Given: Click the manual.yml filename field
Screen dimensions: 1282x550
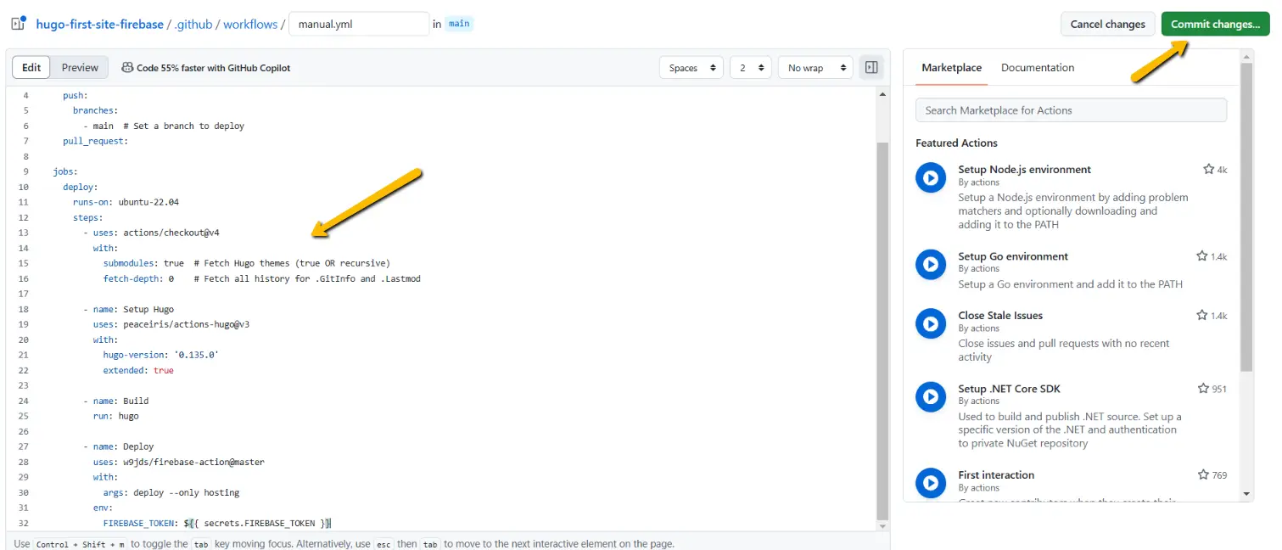Looking at the screenshot, I should click(358, 24).
